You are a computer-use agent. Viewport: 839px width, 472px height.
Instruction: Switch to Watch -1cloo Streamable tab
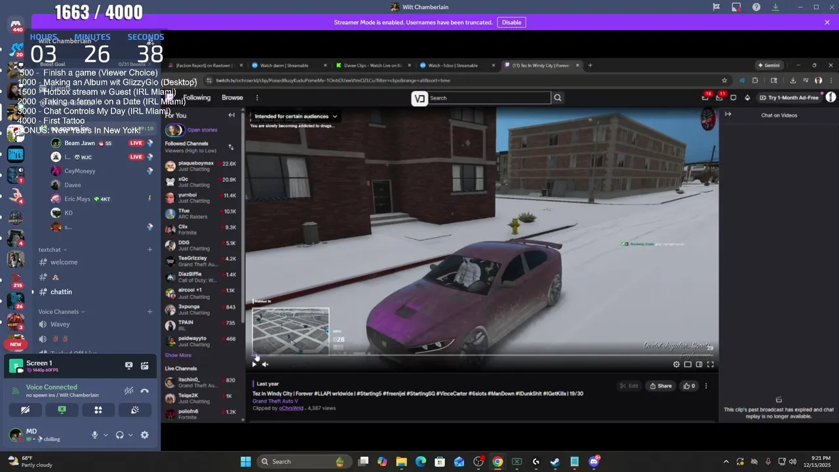click(456, 66)
